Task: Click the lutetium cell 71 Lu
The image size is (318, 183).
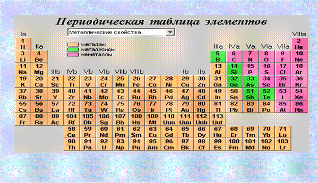Action: click(x=283, y=132)
